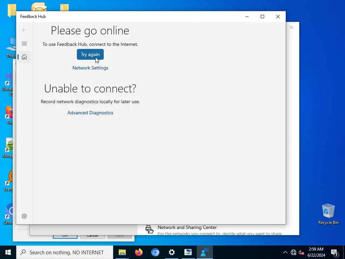Select the Chrome desktop shortcut
This screenshot has height=259, width=345.
click(x=9, y=214)
